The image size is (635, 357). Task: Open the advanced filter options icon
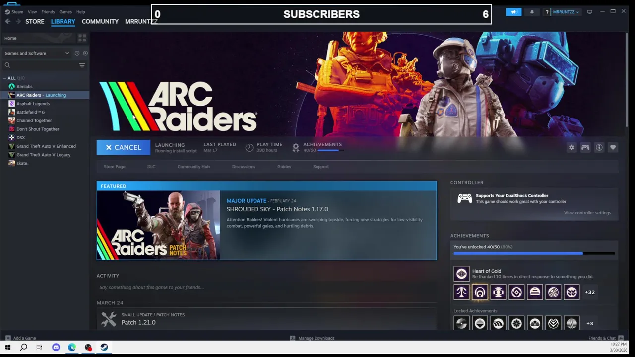click(x=82, y=65)
